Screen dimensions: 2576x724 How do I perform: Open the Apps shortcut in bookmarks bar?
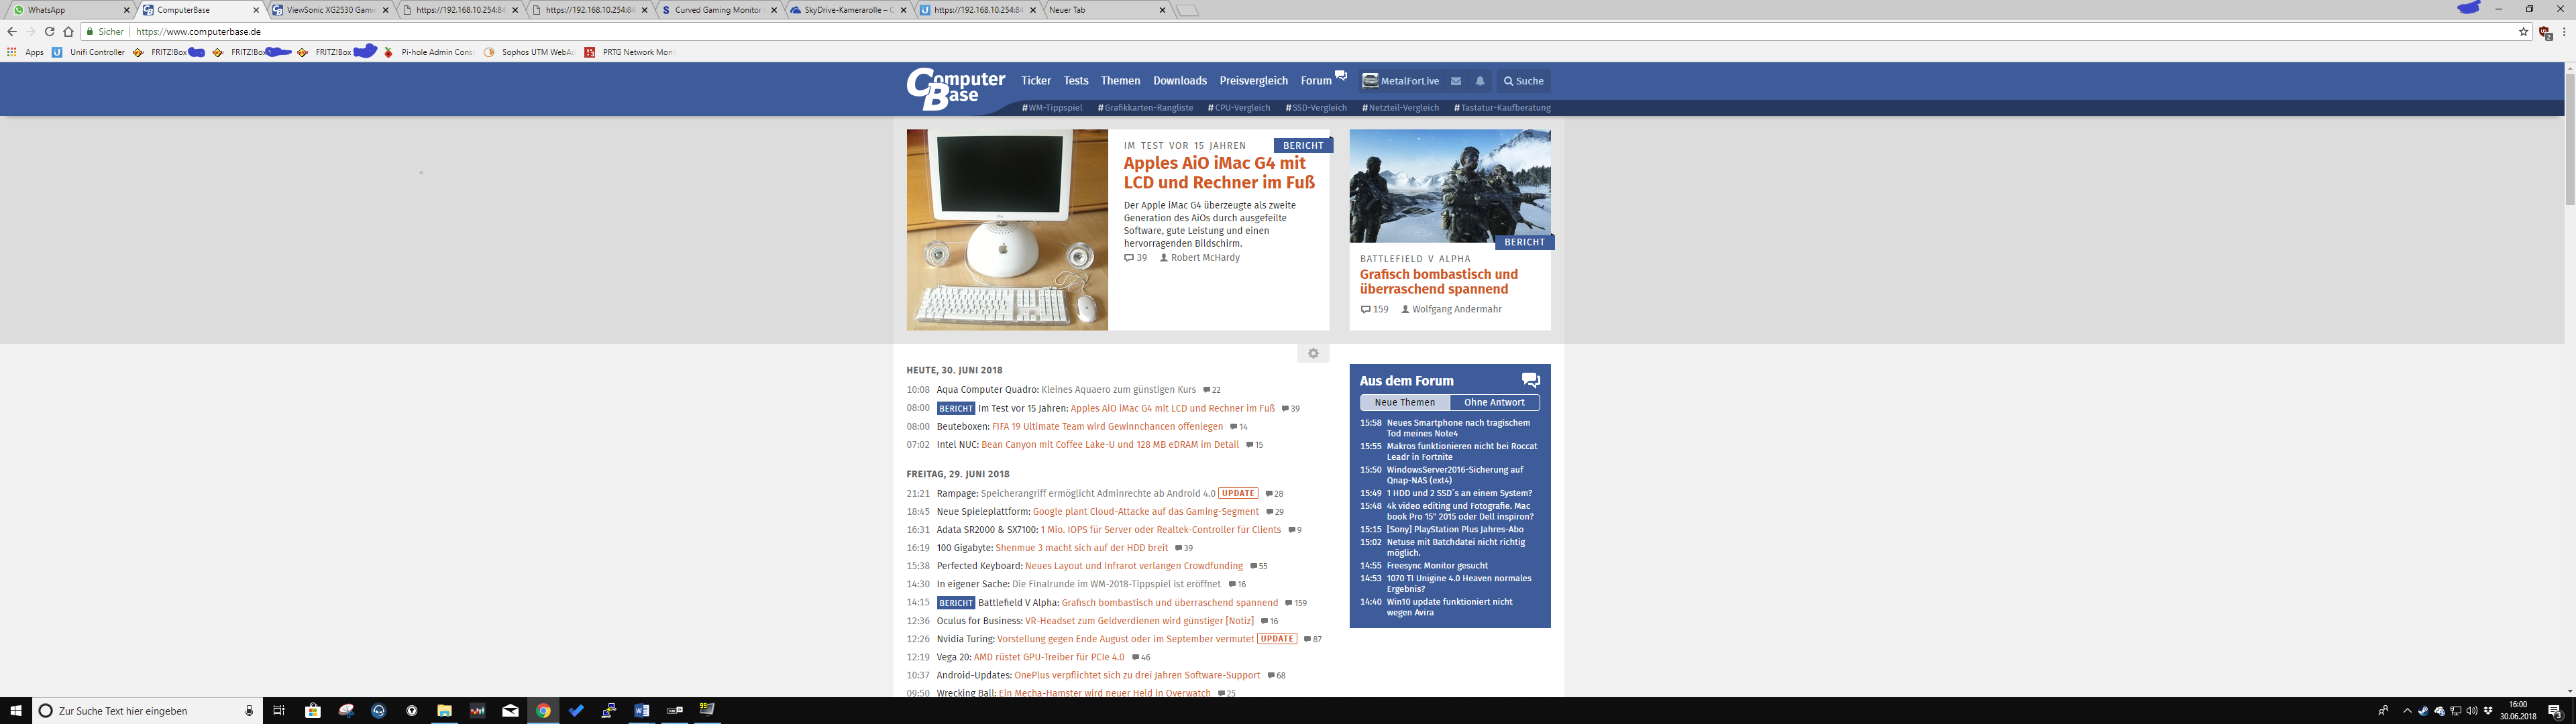[27, 52]
